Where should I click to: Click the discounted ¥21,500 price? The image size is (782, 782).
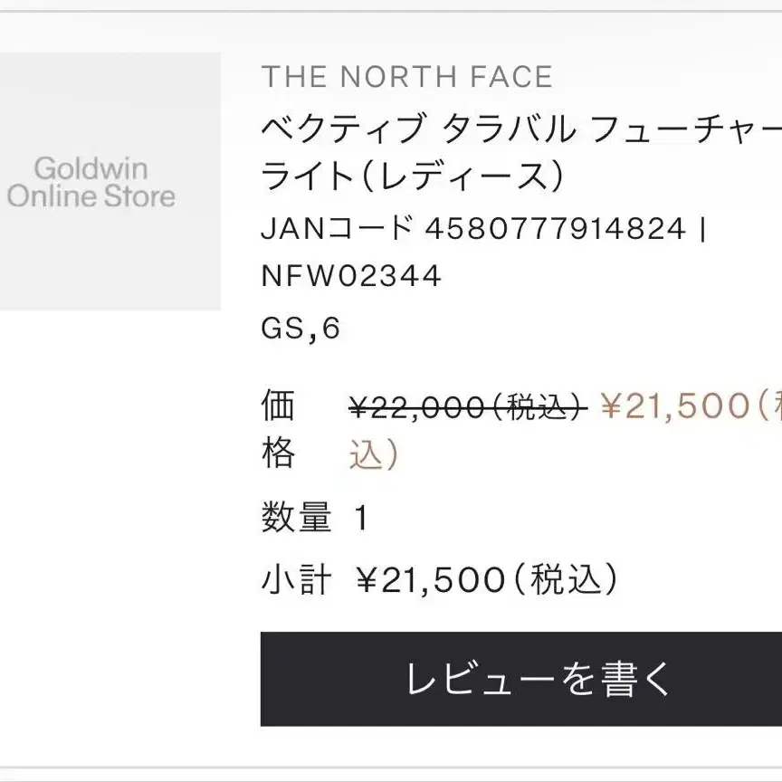pyautogui.click(x=674, y=407)
